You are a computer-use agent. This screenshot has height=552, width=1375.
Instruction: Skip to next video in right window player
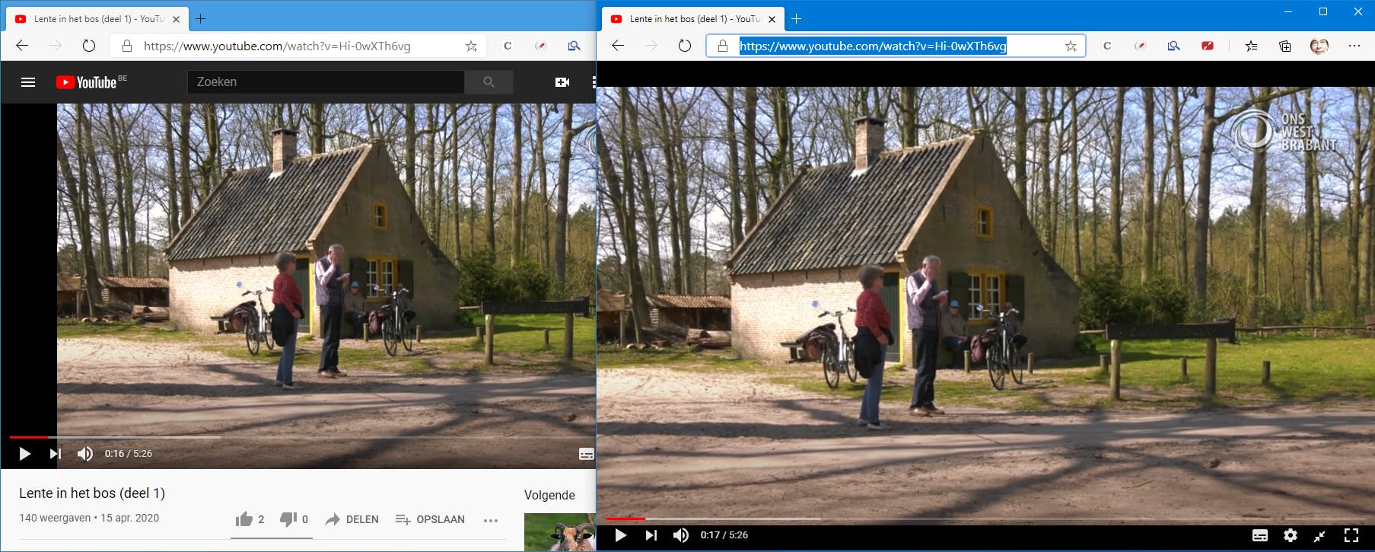(651, 535)
